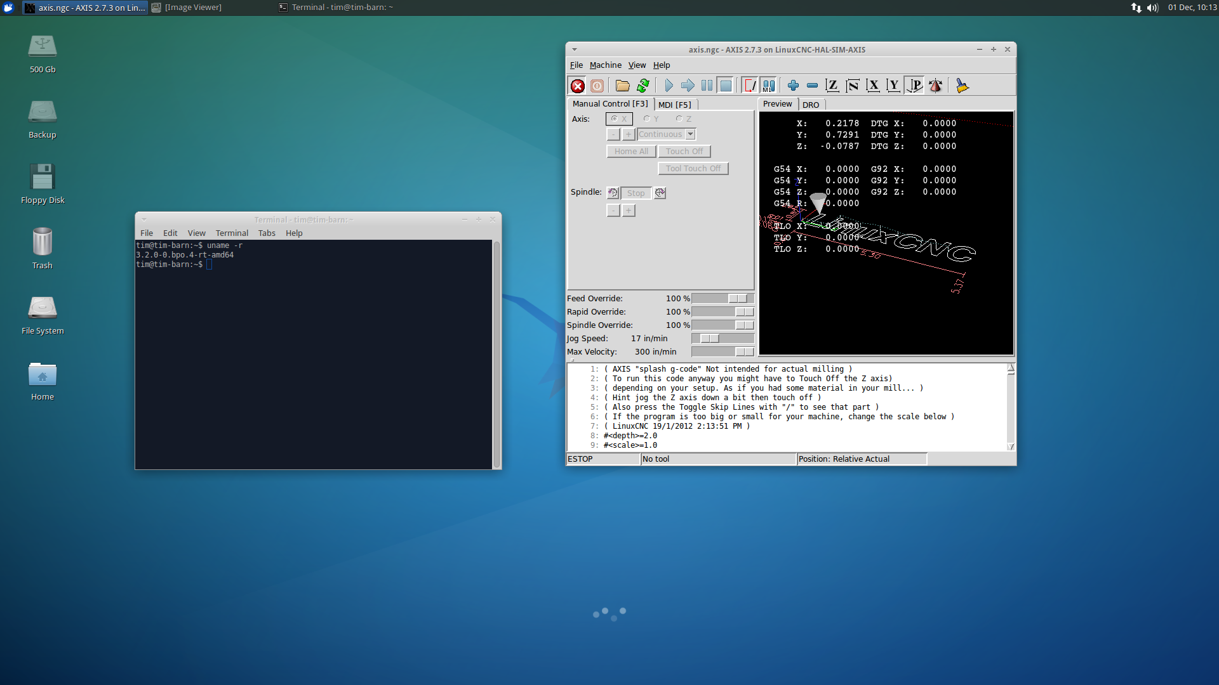This screenshot has width=1219, height=685.
Task: Toggle the Machine Power button in AXIS
Action: (x=597, y=86)
